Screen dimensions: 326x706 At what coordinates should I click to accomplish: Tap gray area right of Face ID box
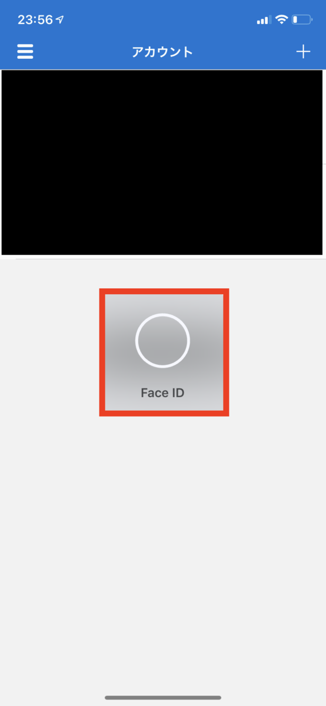coord(277,352)
